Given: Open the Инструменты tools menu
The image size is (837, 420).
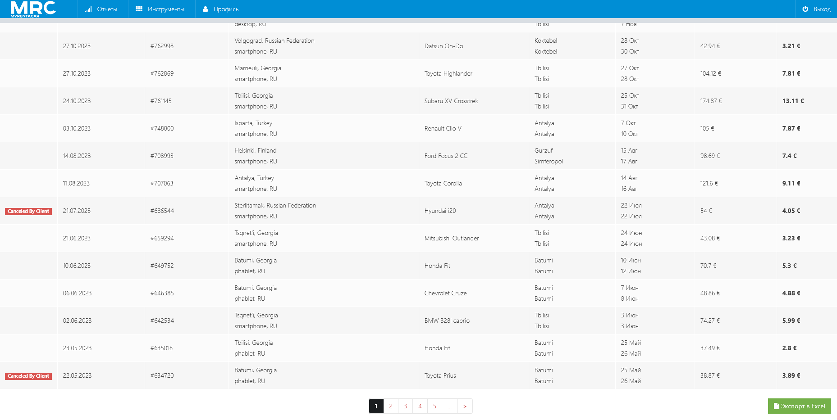Looking at the screenshot, I should coord(161,9).
